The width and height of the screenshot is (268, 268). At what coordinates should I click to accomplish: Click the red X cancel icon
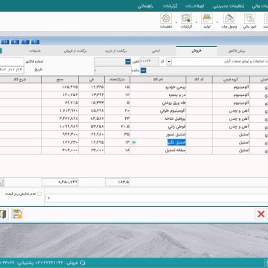[261, 214]
